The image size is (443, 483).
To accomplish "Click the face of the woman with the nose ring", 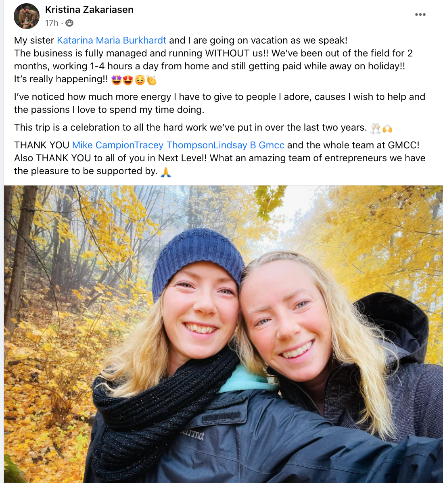I will (285, 321).
